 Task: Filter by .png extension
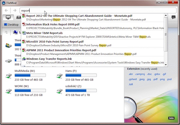162,79
